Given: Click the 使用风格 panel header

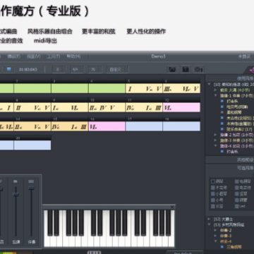Looking at the screenshot, I should pos(246,78).
